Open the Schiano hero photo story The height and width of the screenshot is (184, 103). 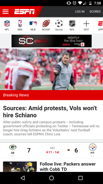pyautogui.click(x=51, y=69)
